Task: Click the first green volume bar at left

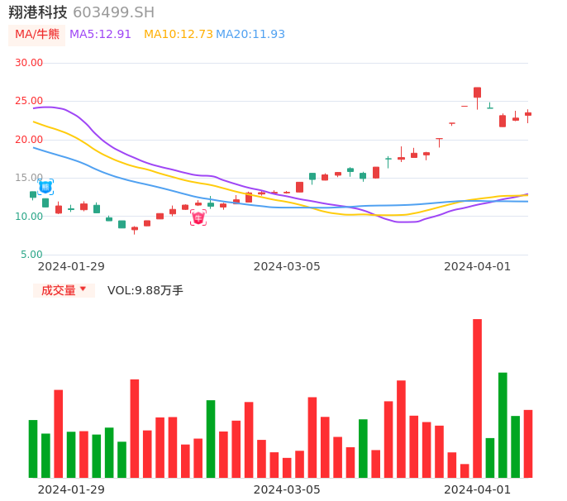Action: tap(33, 448)
